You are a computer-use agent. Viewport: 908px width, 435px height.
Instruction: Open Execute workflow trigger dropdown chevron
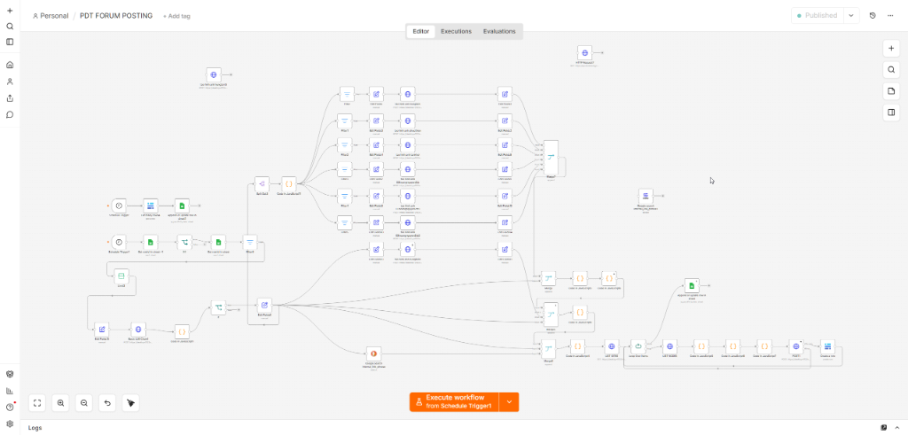coord(509,402)
